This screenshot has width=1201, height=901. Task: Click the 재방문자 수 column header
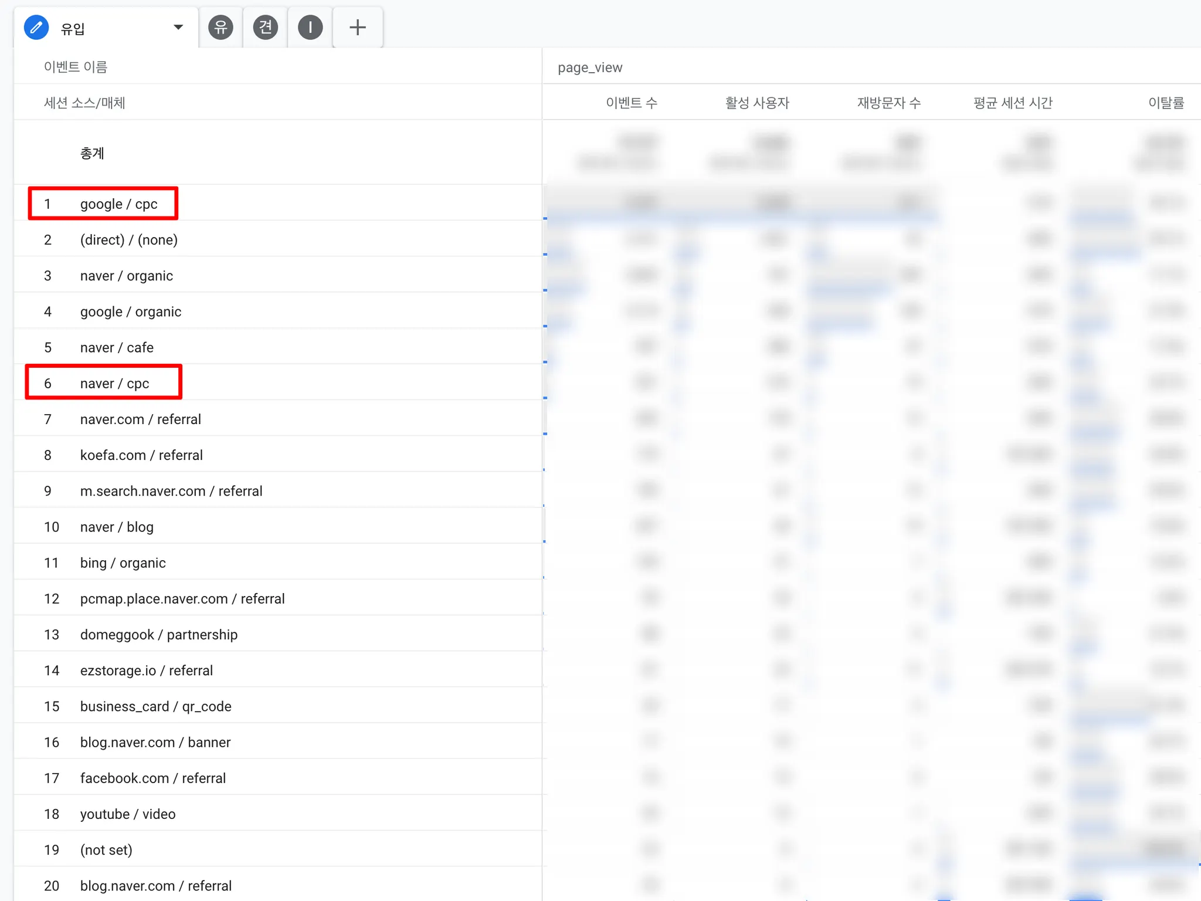click(x=888, y=103)
